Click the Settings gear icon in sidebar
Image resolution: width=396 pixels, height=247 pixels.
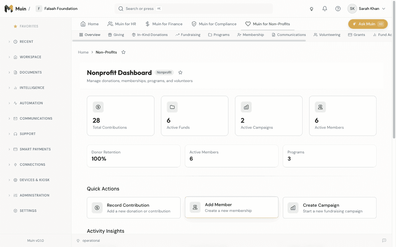click(x=15, y=211)
